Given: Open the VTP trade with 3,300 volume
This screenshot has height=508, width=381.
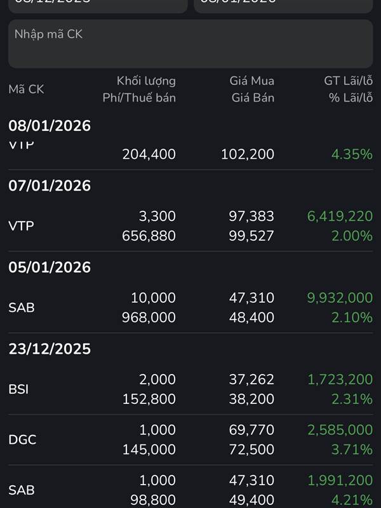Looking at the screenshot, I should (x=190, y=226).
